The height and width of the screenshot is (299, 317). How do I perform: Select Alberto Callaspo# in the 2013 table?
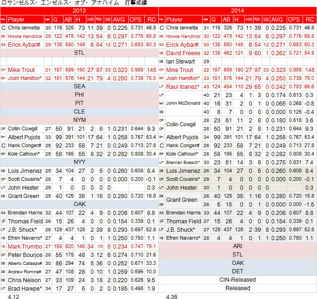click(25, 263)
